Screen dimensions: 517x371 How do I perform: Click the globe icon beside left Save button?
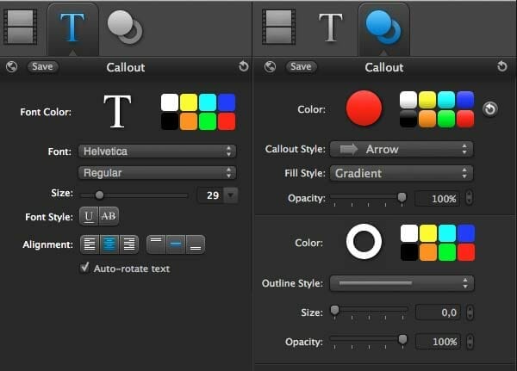coord(12,66)
